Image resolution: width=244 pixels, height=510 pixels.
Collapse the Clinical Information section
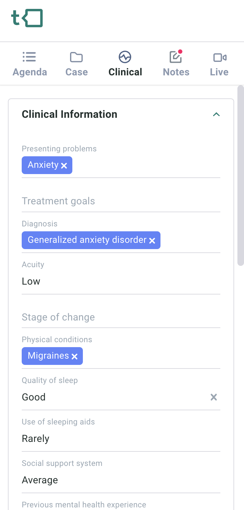pyautogui.click(x=216, y=115)
